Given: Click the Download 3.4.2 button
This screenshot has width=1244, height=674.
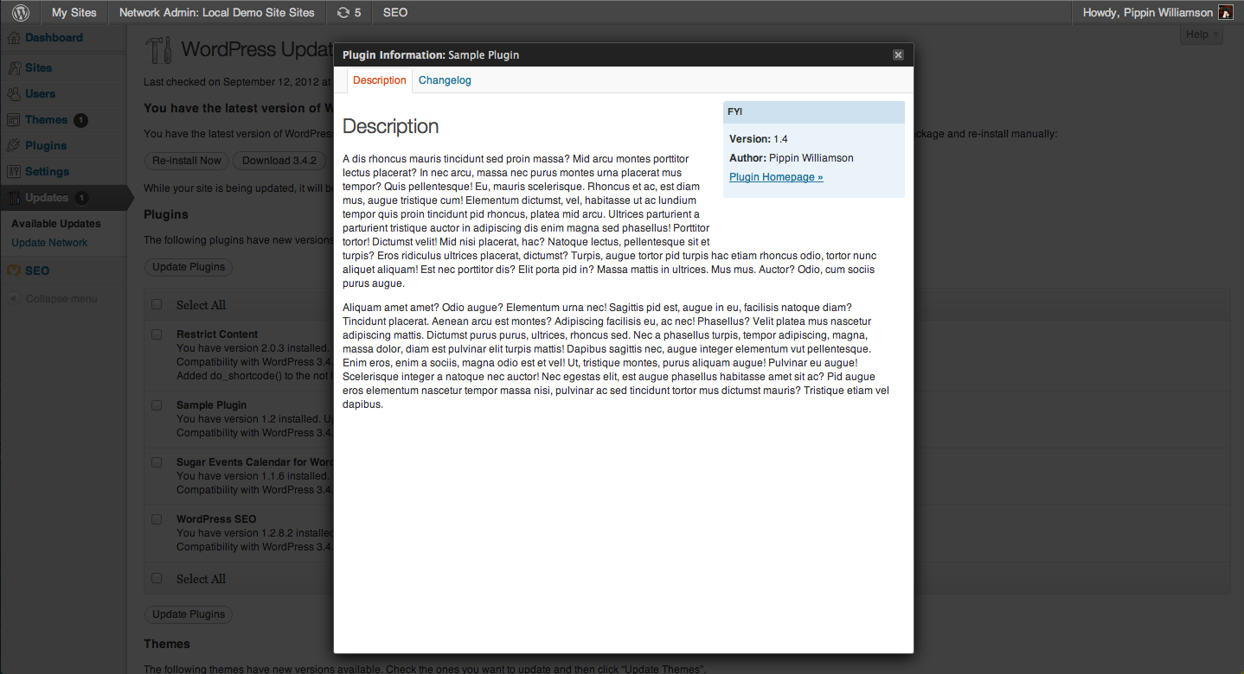Looking at the screenshot, I should coord(279,161).
